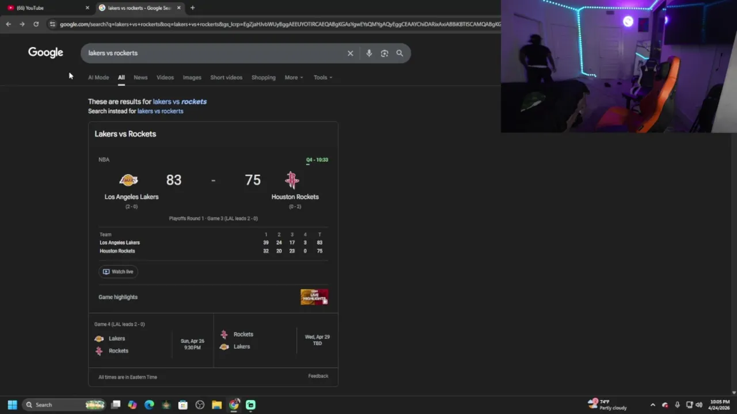This screenshot has width=737, height=414.
Task: Open the site information icon in address bar
Action: coord(52,24)
